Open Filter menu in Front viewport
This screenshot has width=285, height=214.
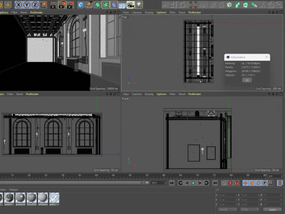coord(172,94)
